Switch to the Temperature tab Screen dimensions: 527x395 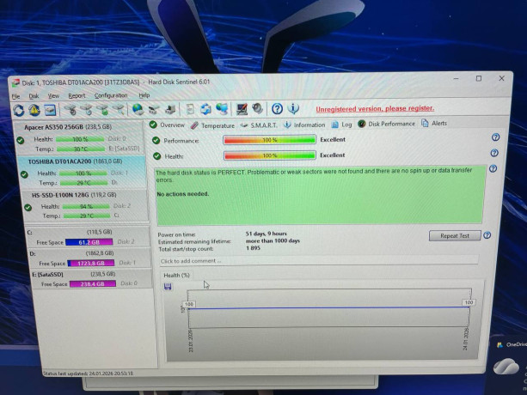[x=212, y=125]
